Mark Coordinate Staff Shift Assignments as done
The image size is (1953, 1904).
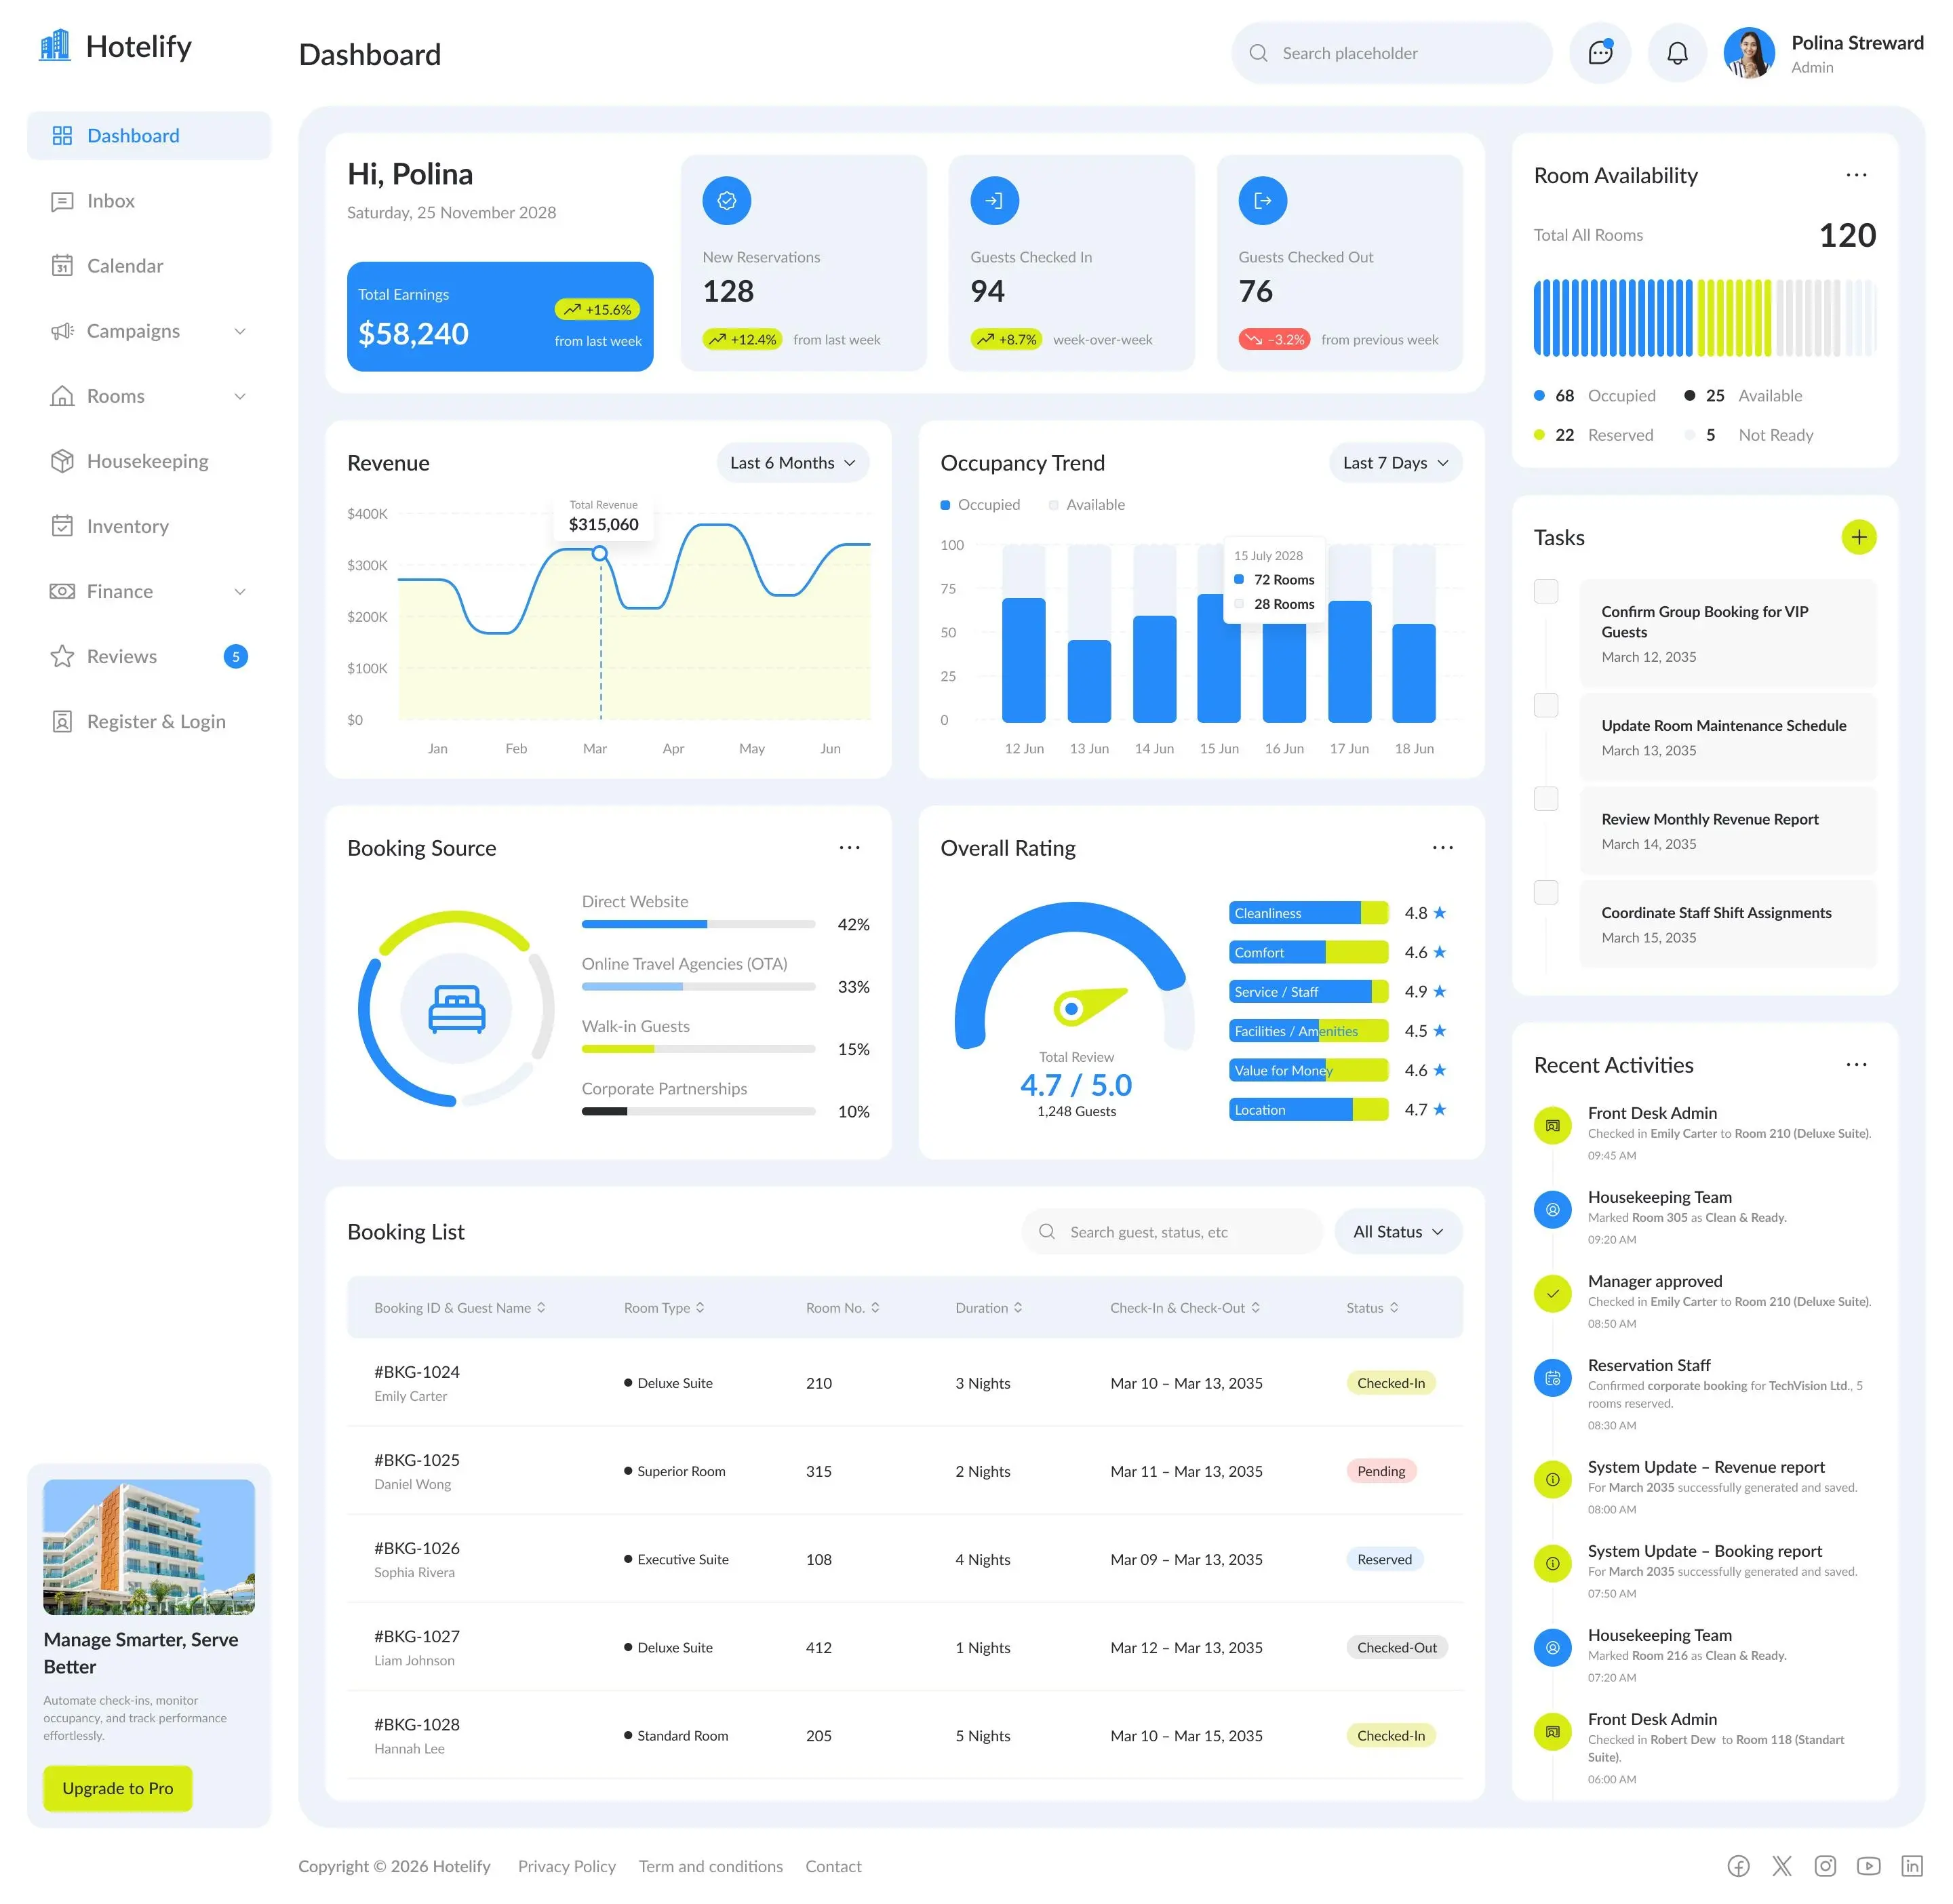[1546, 892]
